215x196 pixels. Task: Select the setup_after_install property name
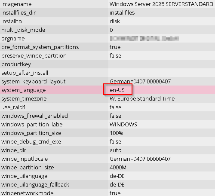tap(25, 73)
